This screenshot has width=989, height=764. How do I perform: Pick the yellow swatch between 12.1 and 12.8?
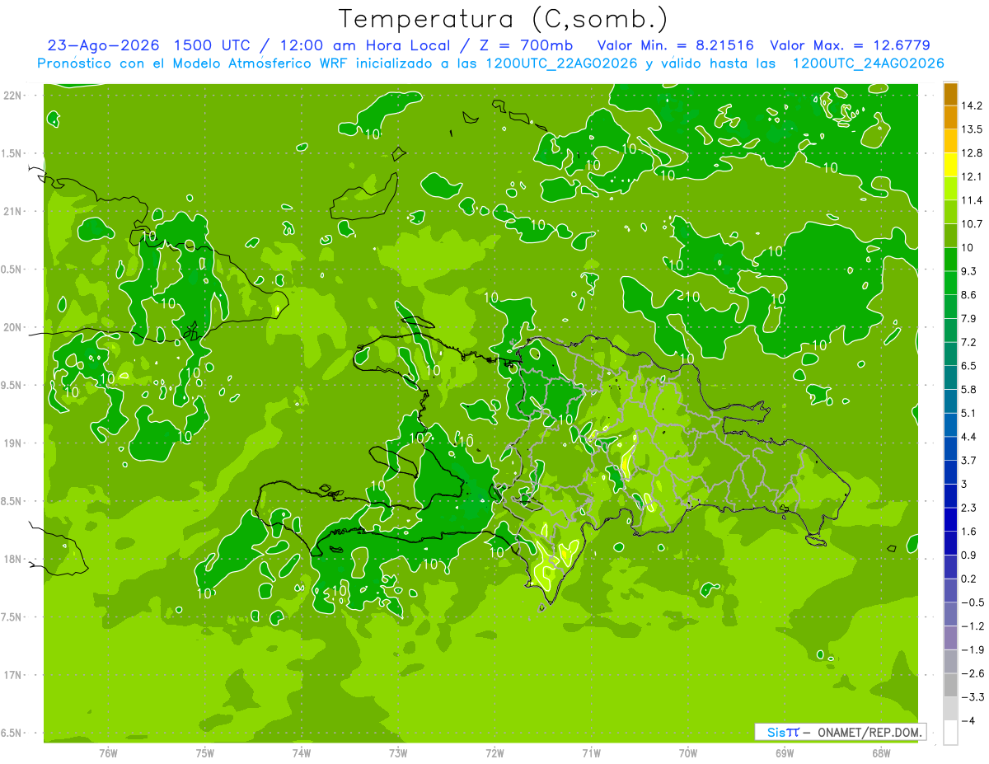[x=950, y=165]
